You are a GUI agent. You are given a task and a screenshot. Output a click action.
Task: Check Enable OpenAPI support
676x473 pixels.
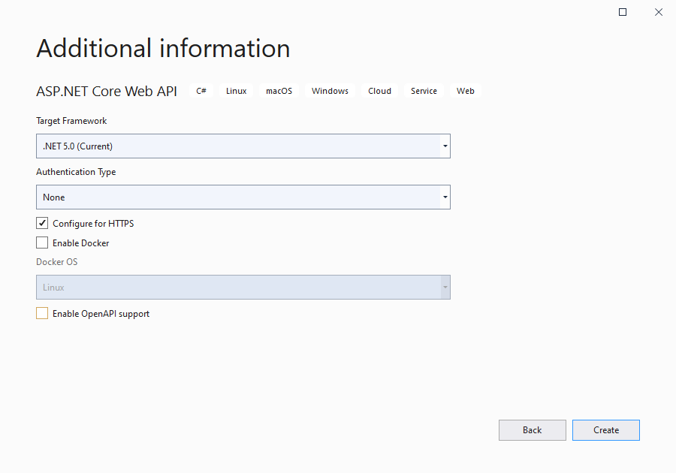coord(42,313)
